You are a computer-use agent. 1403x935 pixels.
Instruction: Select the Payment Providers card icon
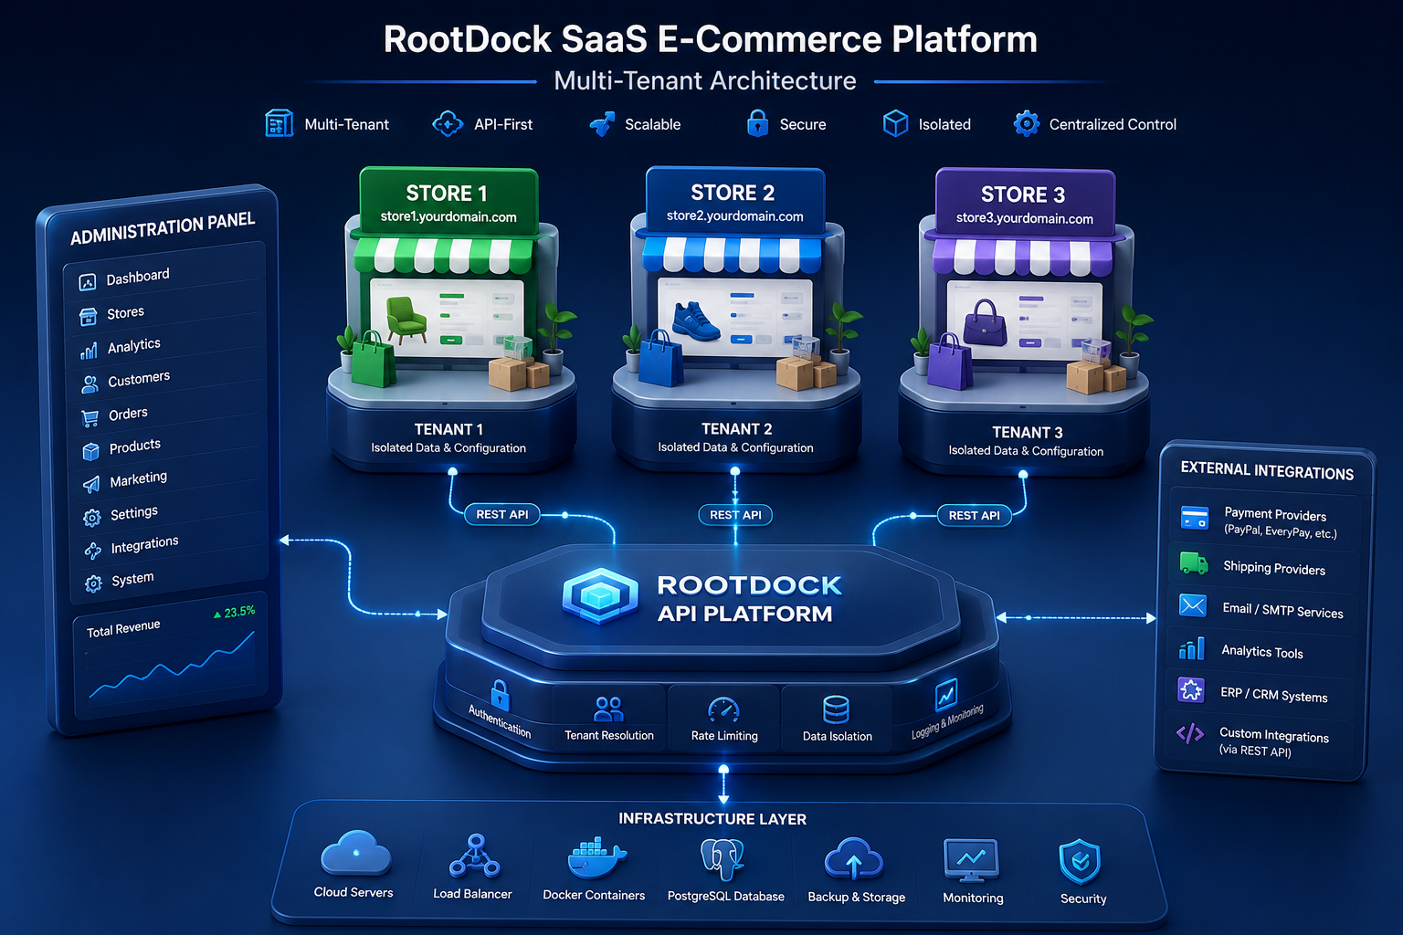click(1195, 518)
